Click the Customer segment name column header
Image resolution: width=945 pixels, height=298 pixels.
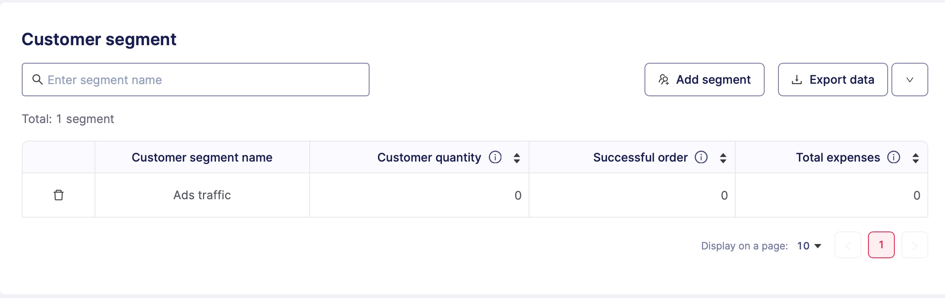pyautogui.click(x=202, y=157)
